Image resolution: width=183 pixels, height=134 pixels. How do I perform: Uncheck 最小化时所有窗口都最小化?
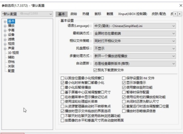point(63,83)
